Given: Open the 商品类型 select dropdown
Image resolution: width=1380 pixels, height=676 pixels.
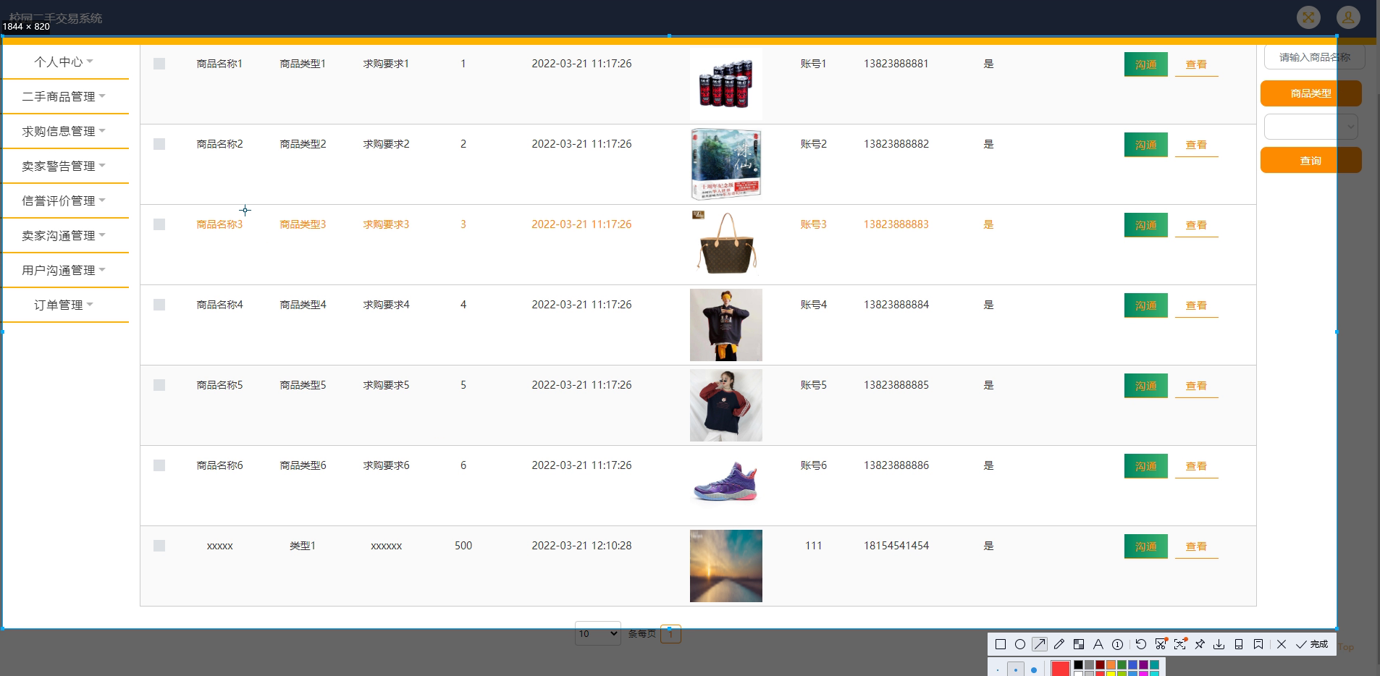Looking at the screenshot, I should (x=1310, y=127).
